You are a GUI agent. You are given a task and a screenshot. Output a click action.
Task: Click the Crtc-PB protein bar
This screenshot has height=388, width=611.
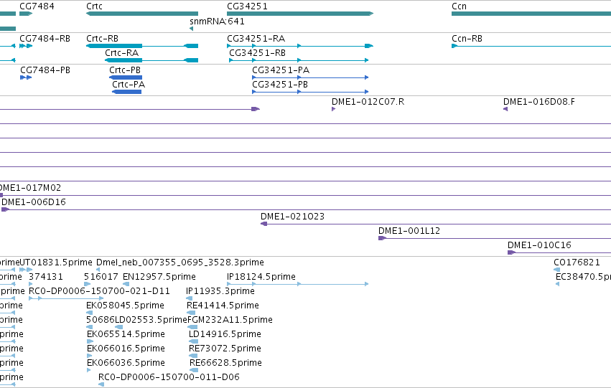(x=126, y=77)
